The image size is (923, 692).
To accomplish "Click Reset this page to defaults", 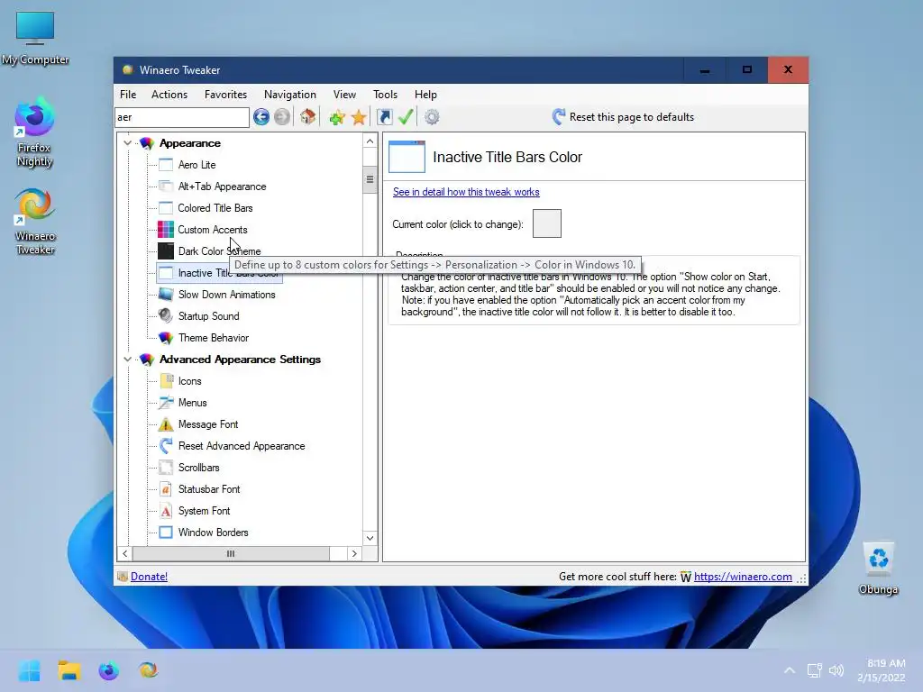I will point(623,117).
